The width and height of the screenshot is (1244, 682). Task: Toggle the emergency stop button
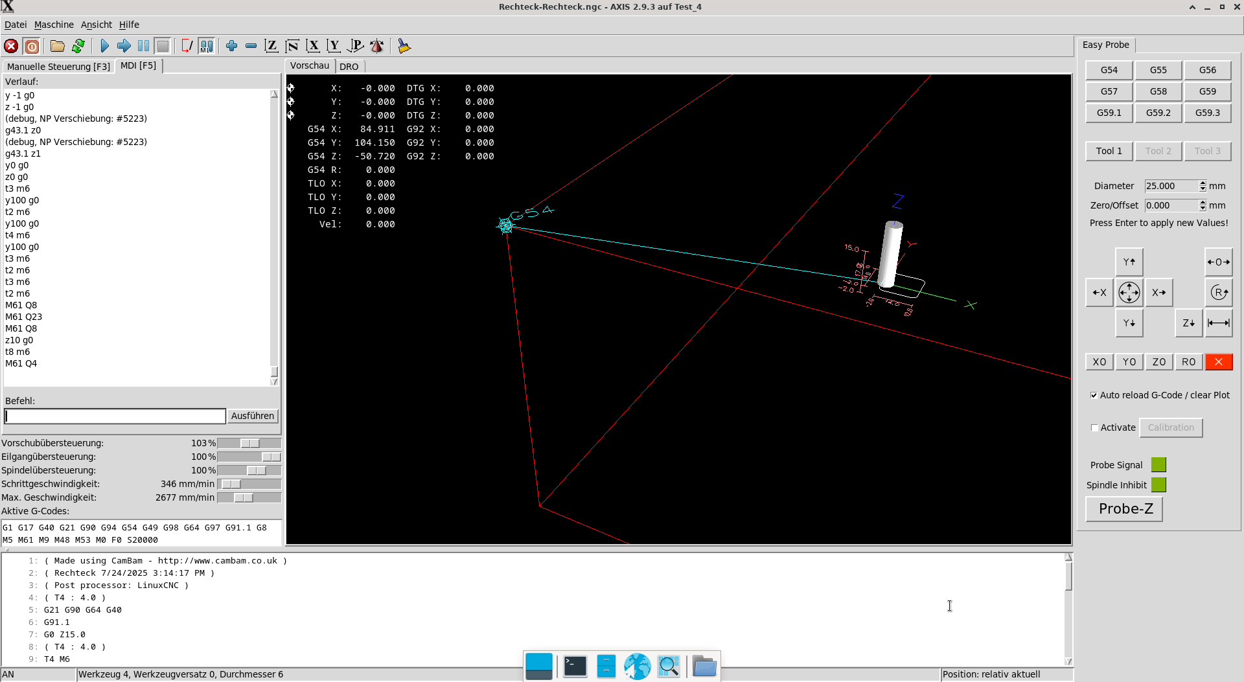11,46
